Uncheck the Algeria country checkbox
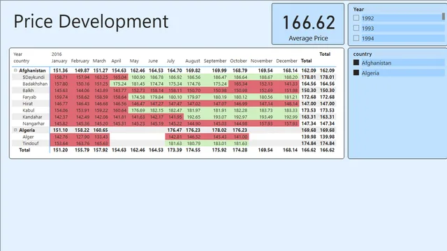Screen dimensions: 447x251 click(x=356, y=73)
